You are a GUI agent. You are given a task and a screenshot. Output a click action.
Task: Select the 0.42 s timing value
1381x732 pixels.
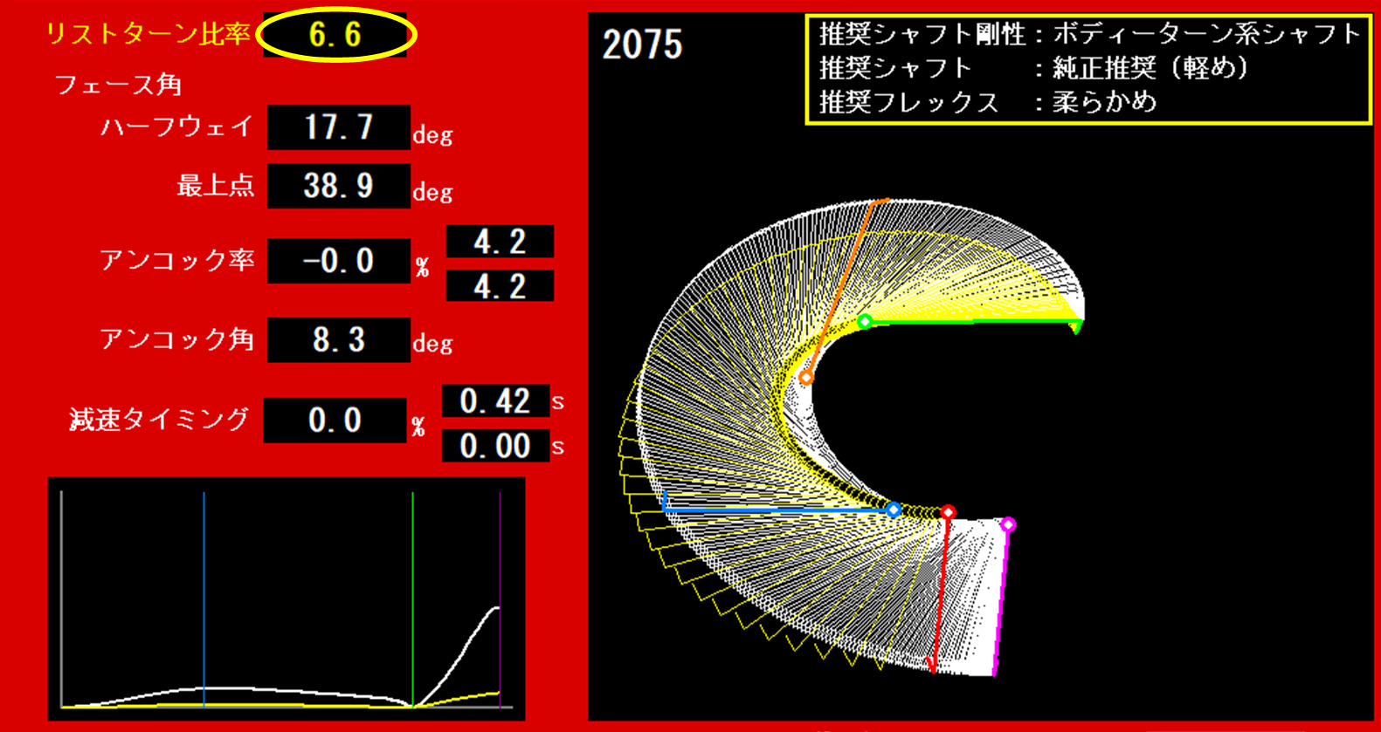tap(495, 400)
